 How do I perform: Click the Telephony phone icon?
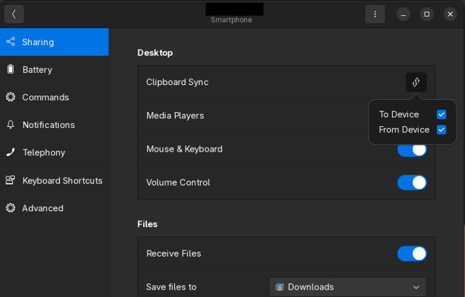coord(10,152)
